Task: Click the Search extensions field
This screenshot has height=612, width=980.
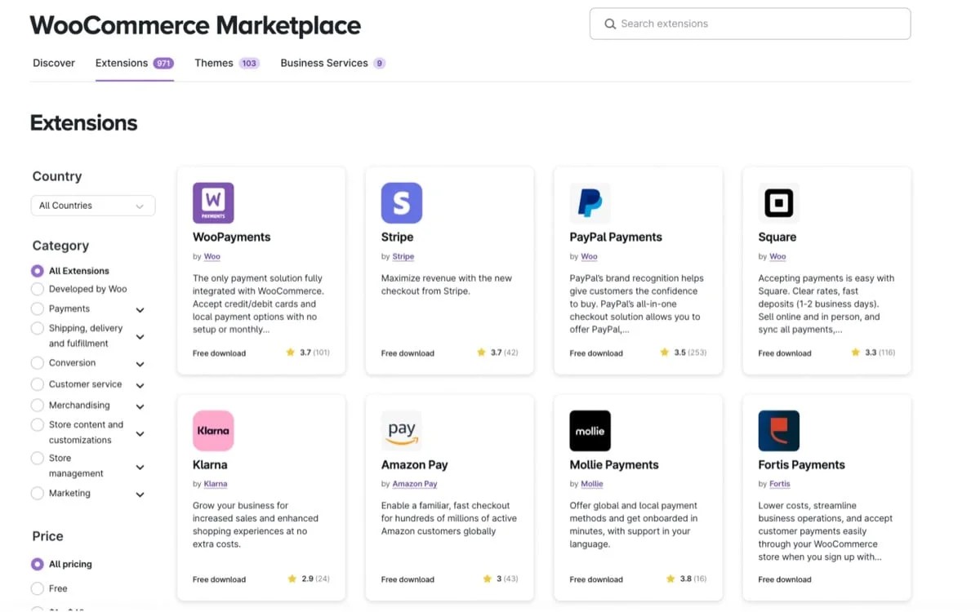Action: pos(749,24)
